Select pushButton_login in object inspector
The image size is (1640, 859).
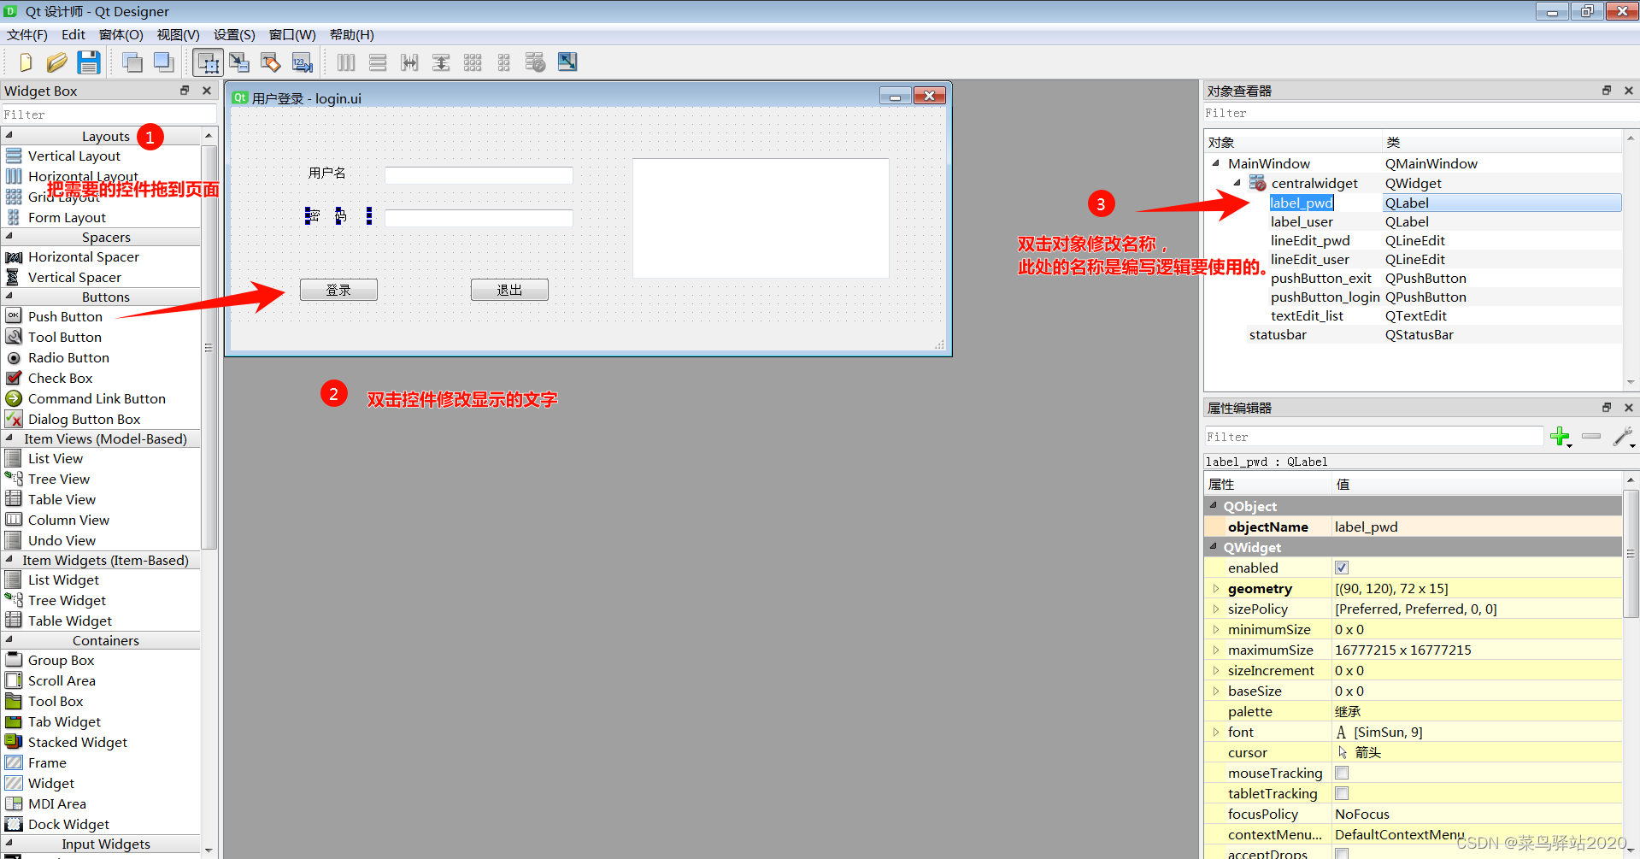tap(1326, 297)
